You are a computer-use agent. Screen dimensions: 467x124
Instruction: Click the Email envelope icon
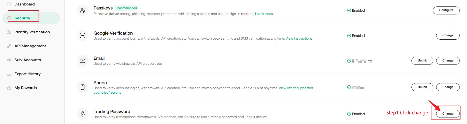83,61
